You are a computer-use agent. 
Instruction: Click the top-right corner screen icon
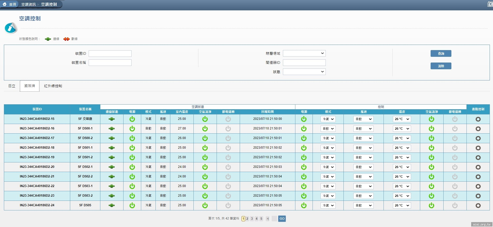click(x=490, y=4)
